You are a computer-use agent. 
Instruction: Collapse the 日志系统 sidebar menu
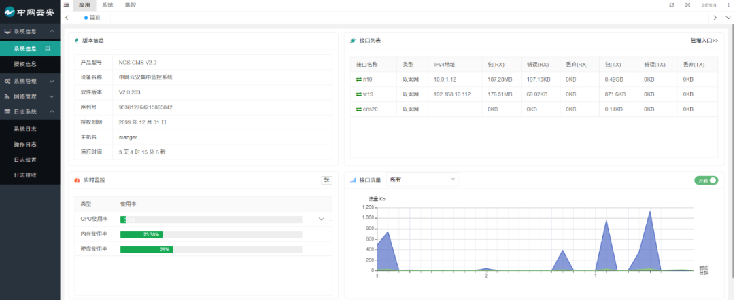click(29, 112)
